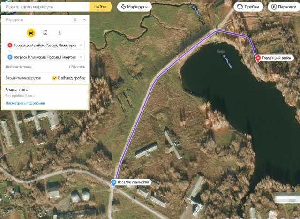Swap route points with the arrows icon

(10, 51)
